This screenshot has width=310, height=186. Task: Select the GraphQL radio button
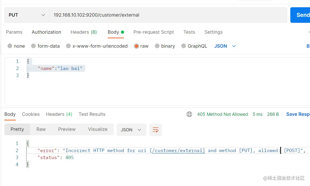183,46
